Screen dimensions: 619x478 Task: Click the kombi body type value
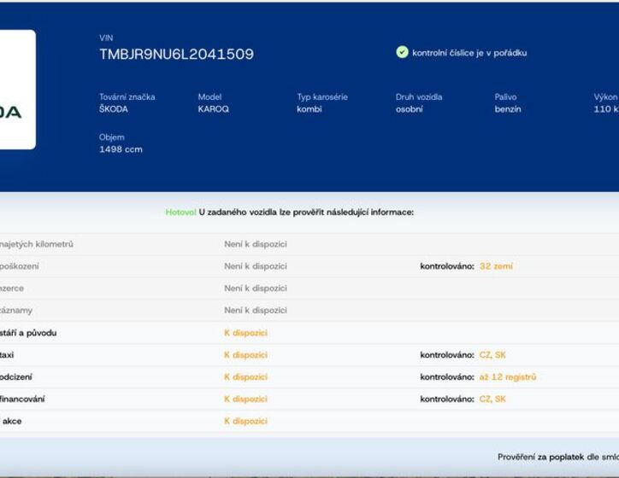click(309, 109)
